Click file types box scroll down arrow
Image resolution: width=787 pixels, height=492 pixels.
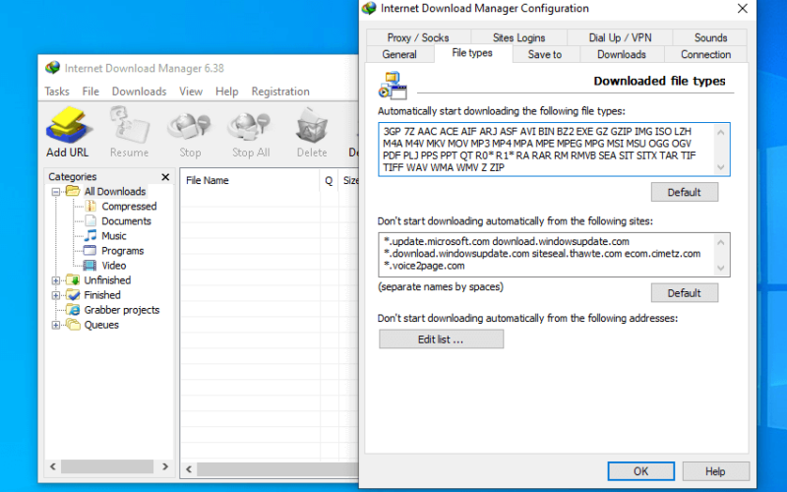click(721, 167)
